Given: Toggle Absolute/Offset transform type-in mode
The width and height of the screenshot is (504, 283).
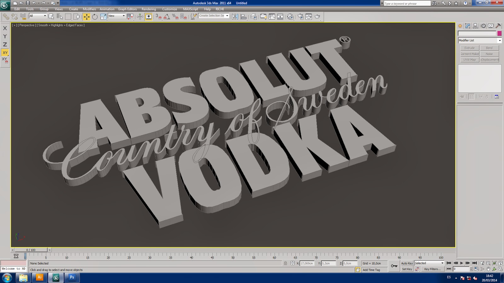Looking at the screenshot, I should (x=293, y=263).
